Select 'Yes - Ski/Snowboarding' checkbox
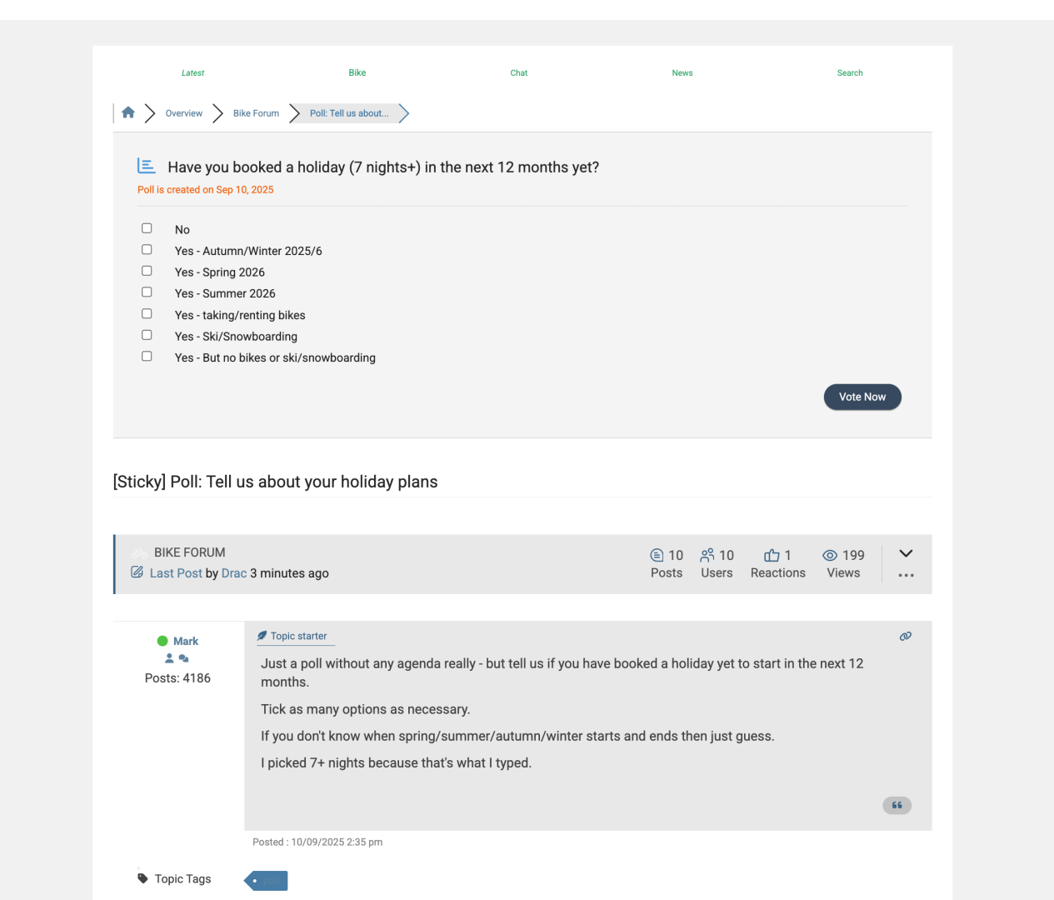 coord(147,335)
